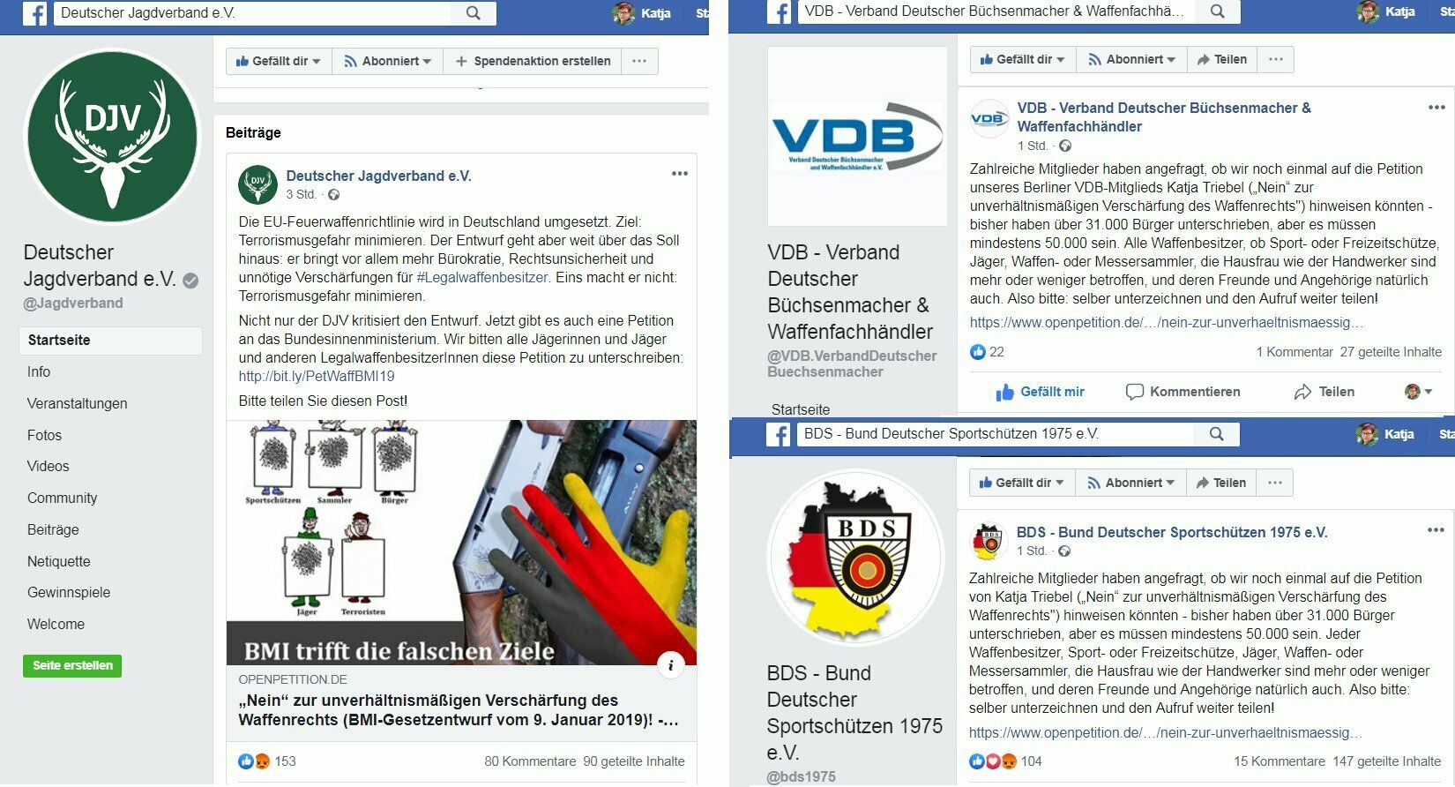Open Fotos in left sidebar

click(44, 435)
